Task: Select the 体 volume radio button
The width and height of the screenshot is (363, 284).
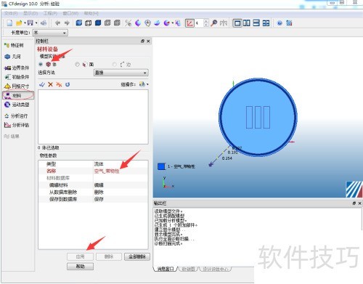Action: [41, 65]
